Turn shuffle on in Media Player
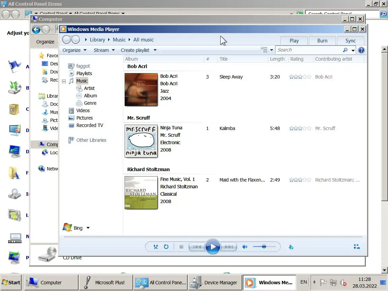388x291 pixels. [x=155, y=247]
